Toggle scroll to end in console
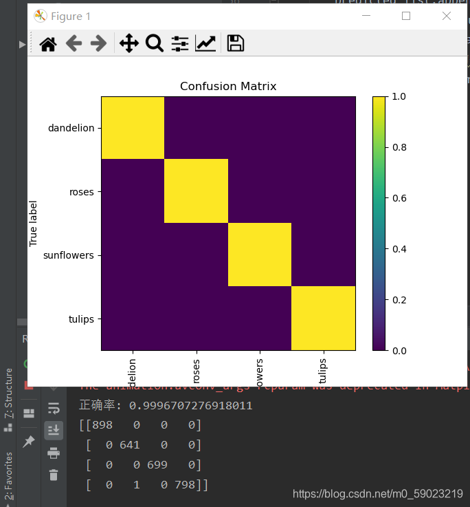Image resolution: width=470 pixels, height=507 pixels. pyautogui.click(x=54, y=431)
